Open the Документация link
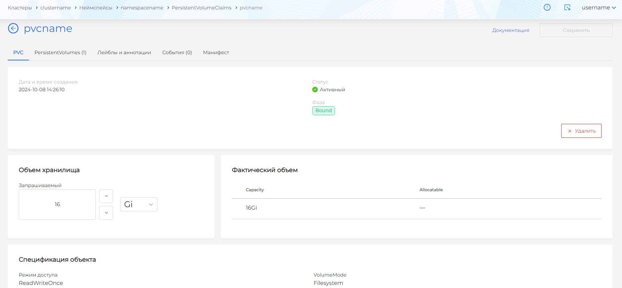The width and height of the screenshot is (622, 288). pyautogui.click(x=511, y=30)
